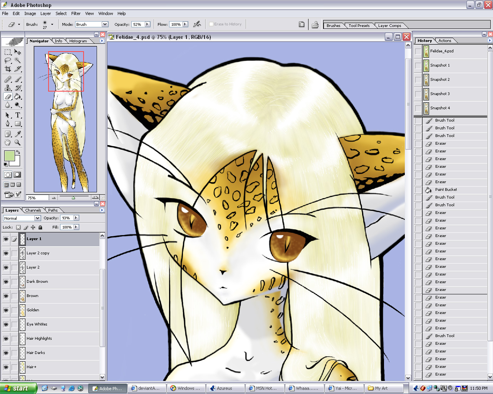Open the Flow slider arrow
Screen dimensions: 493x394
pyautogui.click(x=185, y=24)
